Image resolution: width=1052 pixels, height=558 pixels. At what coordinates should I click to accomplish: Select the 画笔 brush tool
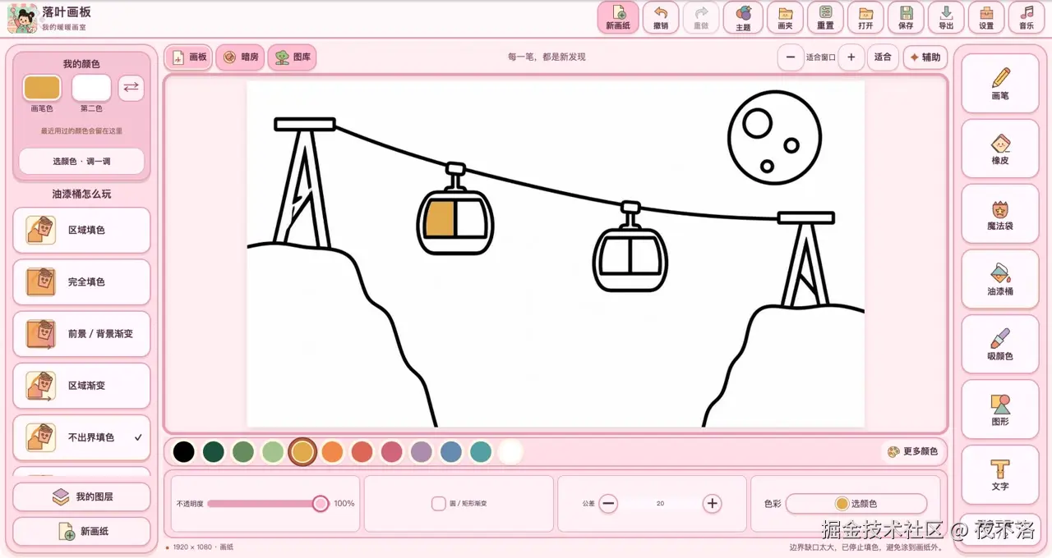[x=999, y=84]
